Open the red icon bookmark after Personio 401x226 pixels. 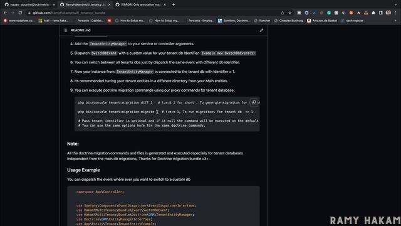tap(110, 21)
